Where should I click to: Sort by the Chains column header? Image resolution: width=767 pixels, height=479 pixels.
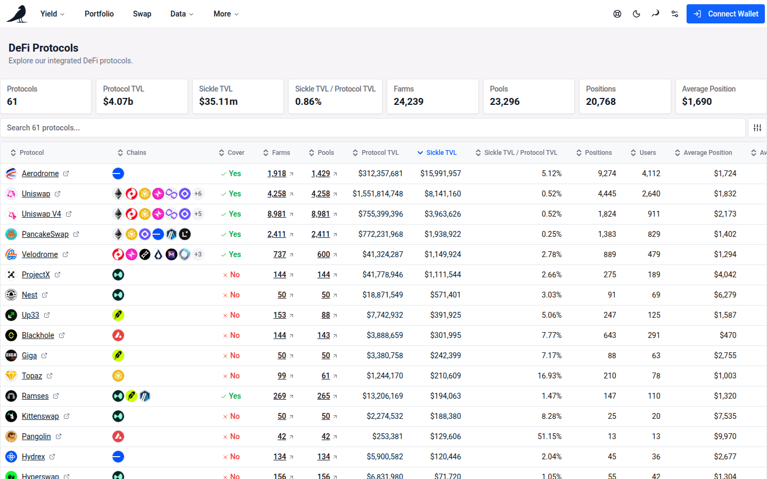(132, 153)
